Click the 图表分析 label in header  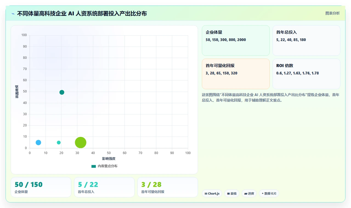(x=332, y=13)
